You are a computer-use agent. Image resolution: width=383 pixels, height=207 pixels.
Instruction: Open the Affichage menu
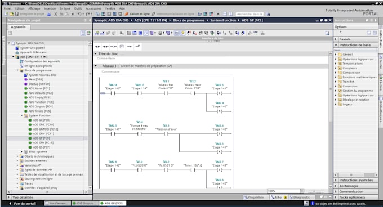tap(34, 8)
